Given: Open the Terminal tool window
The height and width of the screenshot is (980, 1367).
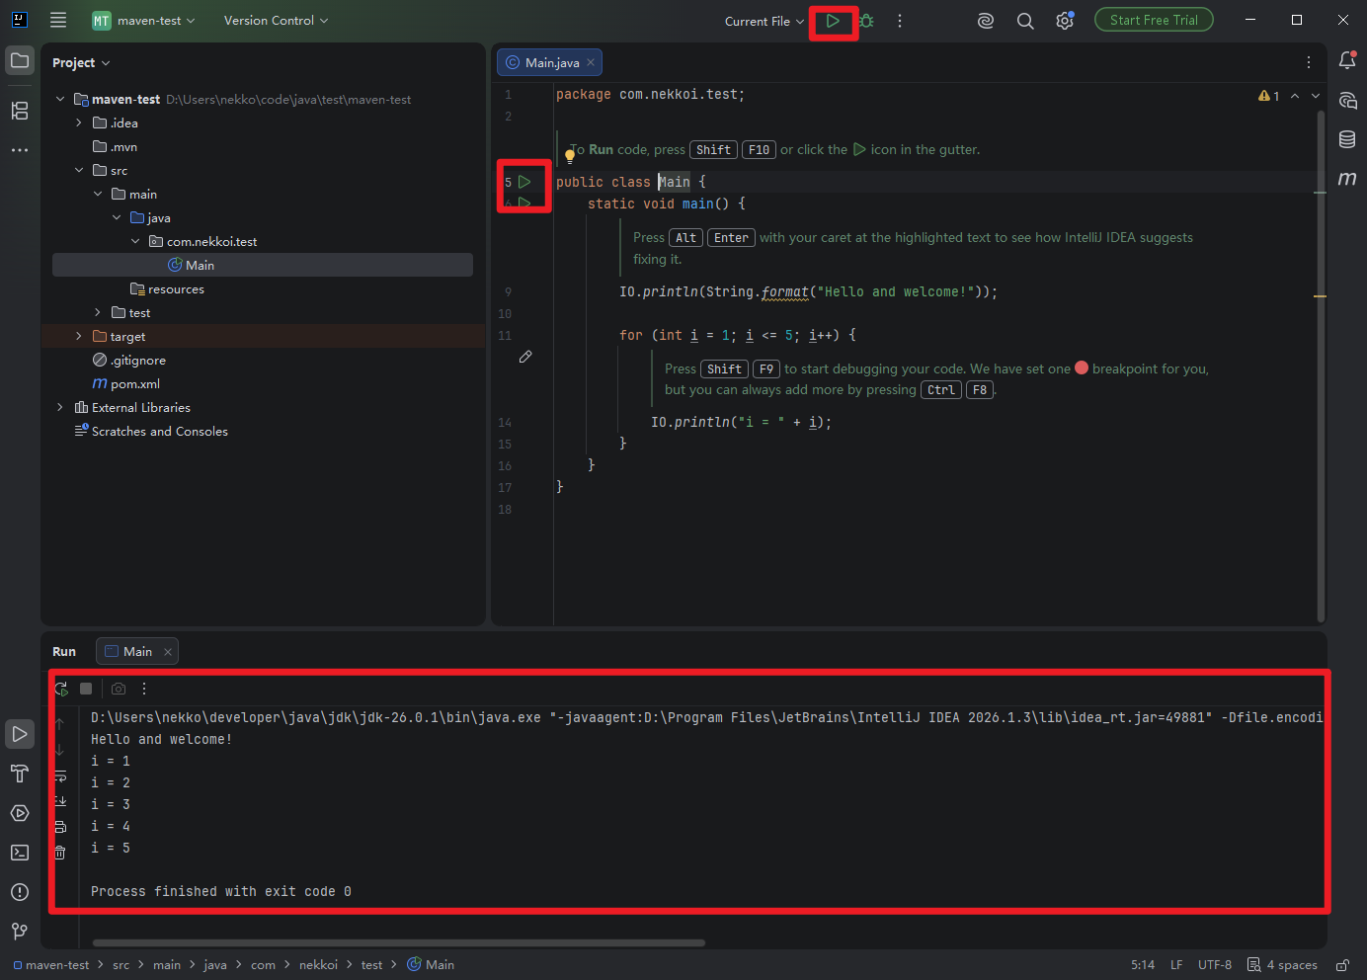Looking at the screenshot, I should (x=20, y=853).
